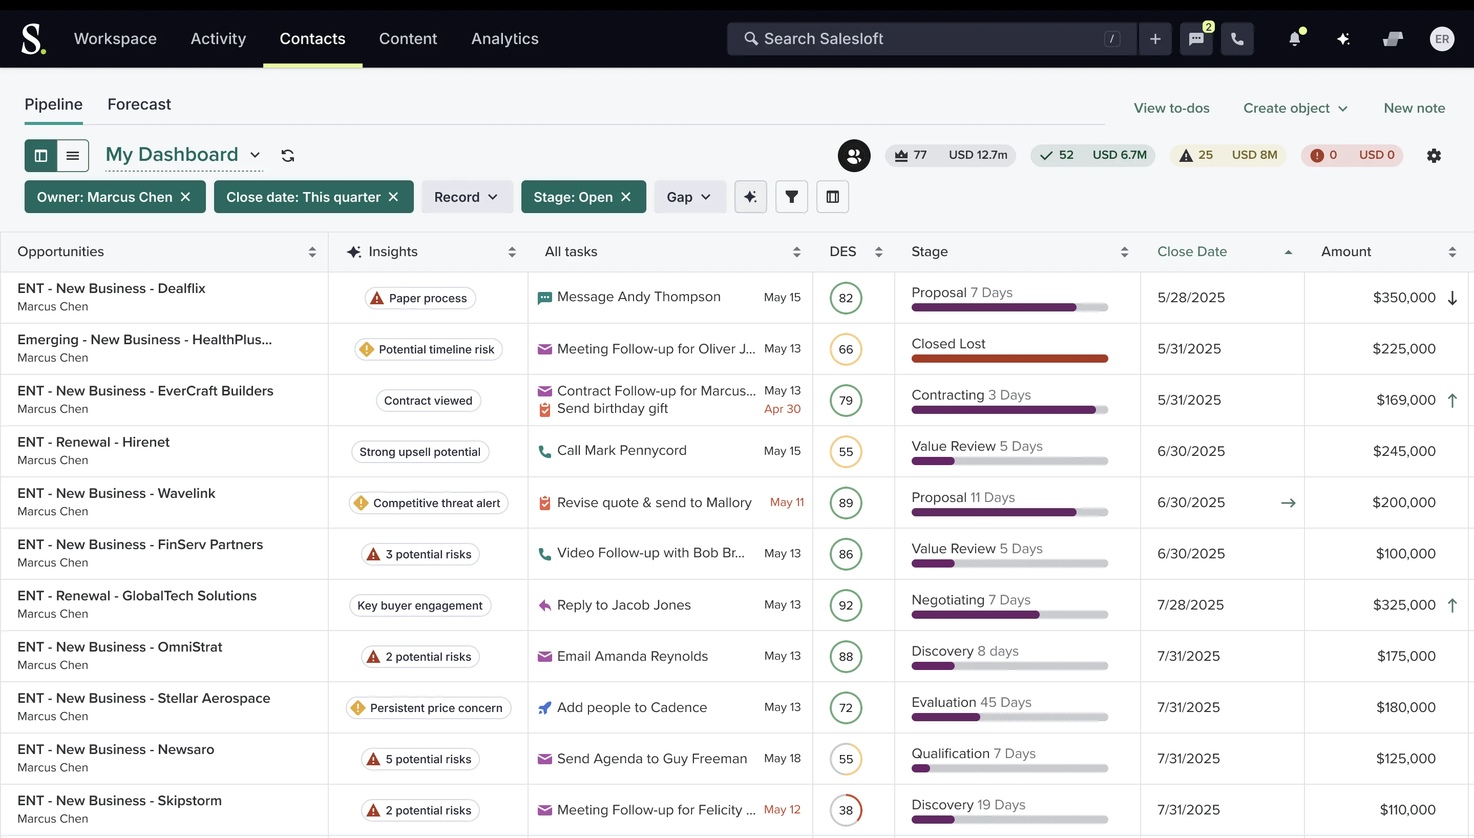1474x838 pixels.
Task: Open the Content nav item
Action: [x=408, y=38]
